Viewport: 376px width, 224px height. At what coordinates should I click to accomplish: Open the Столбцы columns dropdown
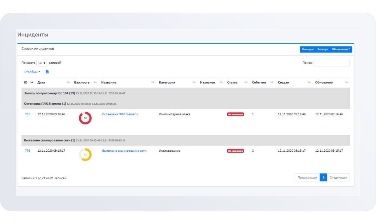coord(32,72)
